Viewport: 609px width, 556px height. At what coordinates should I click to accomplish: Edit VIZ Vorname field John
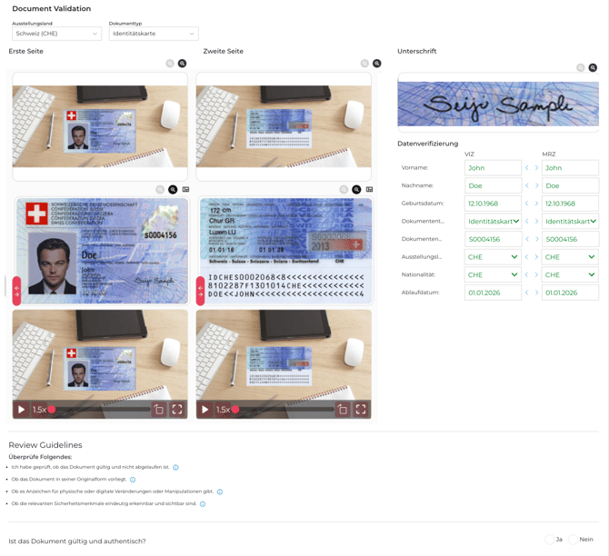[x=493, y=168]
